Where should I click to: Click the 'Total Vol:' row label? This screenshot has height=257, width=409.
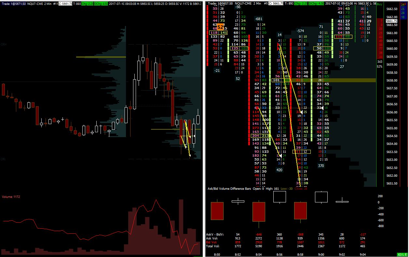coord(213,246)
